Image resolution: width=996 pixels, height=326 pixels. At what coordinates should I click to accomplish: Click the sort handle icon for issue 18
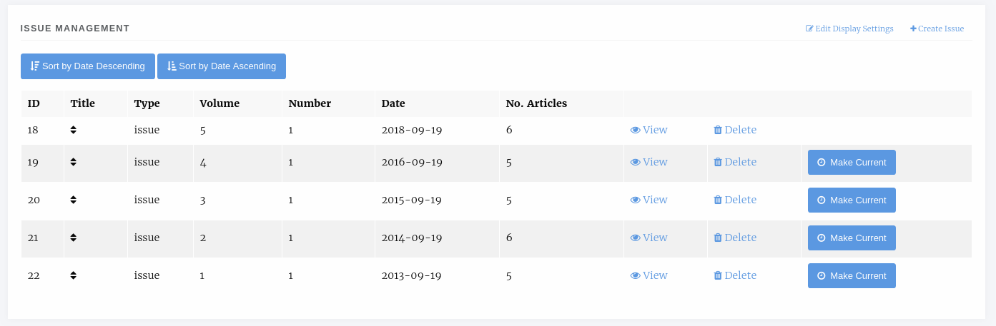tap(73, 130)
